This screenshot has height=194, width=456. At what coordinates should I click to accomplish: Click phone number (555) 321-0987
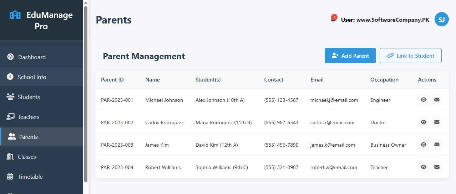tap(281, 167)
